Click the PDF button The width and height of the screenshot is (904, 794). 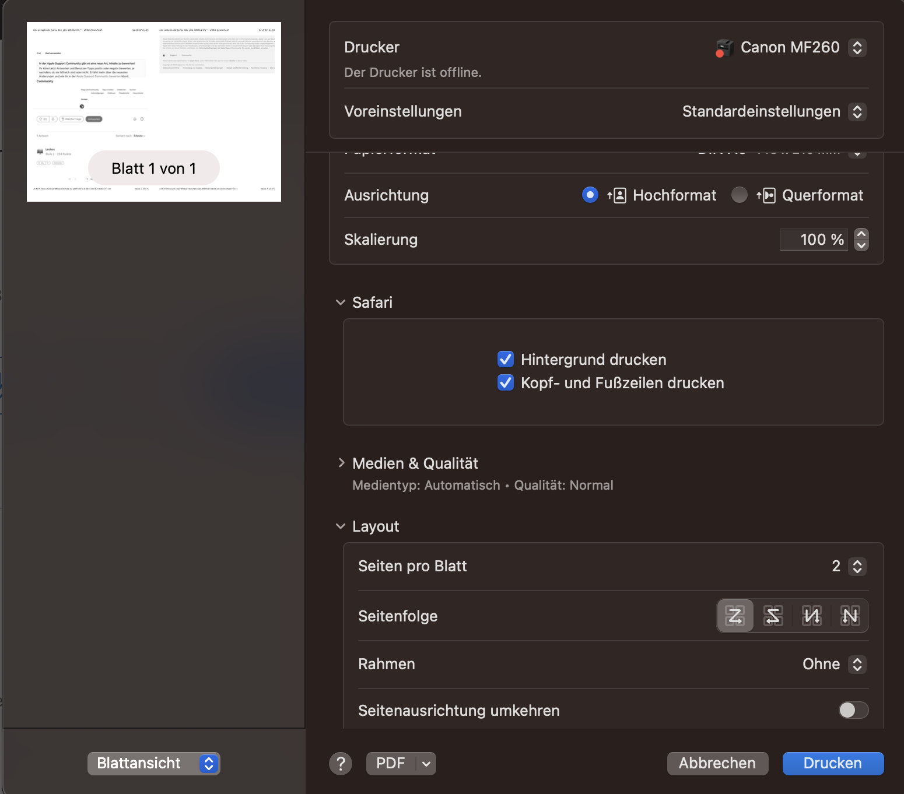391,764
